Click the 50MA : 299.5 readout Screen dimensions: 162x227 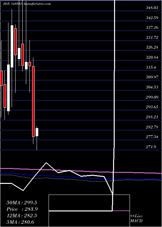point(22,203)
